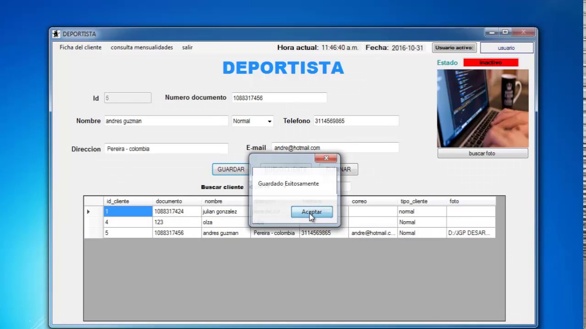Screen dimensions: 586x329
Task: Click cell with document 1088317424
Action: 177,212
